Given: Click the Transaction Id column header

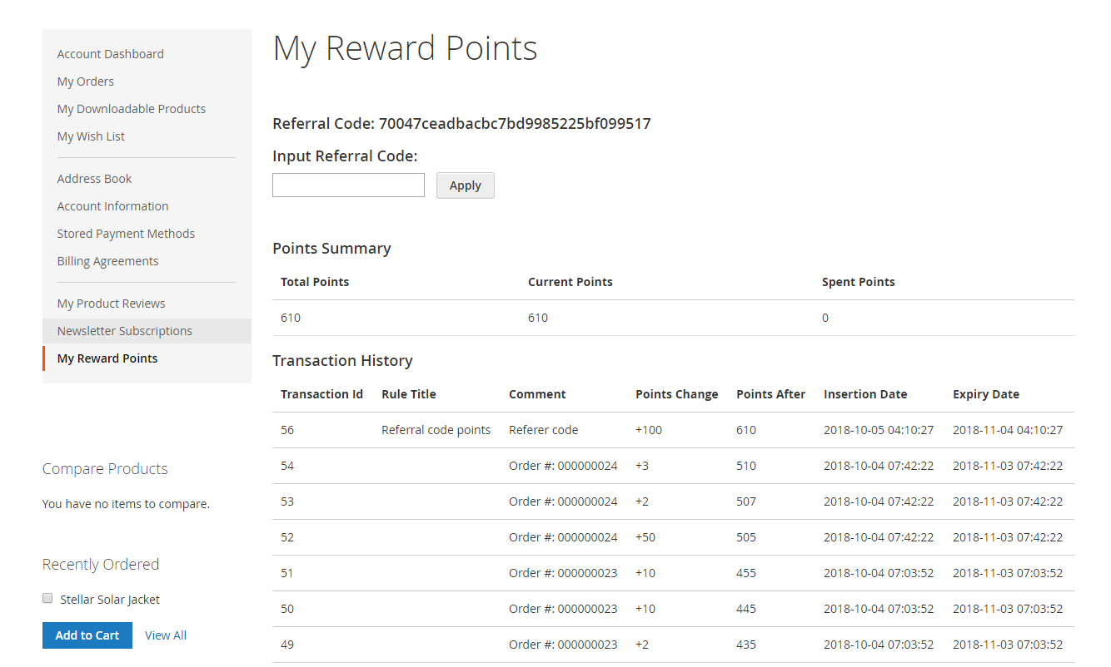Looking at the screenshot, I should pos(321,394).
